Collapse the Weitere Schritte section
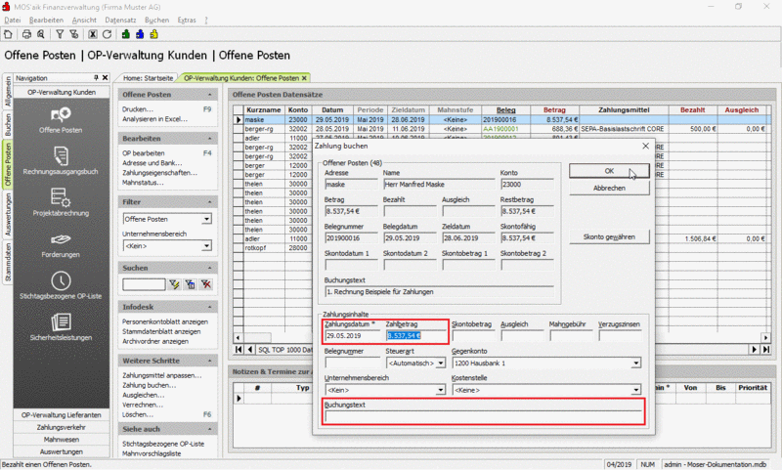Viewport: 782px width, 470px height. coord(209,361)
